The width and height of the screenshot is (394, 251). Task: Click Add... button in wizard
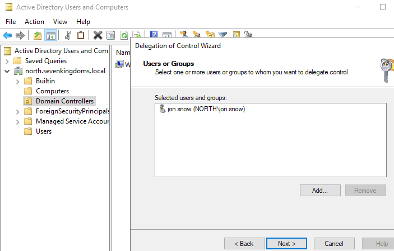[x=320, y=191]
